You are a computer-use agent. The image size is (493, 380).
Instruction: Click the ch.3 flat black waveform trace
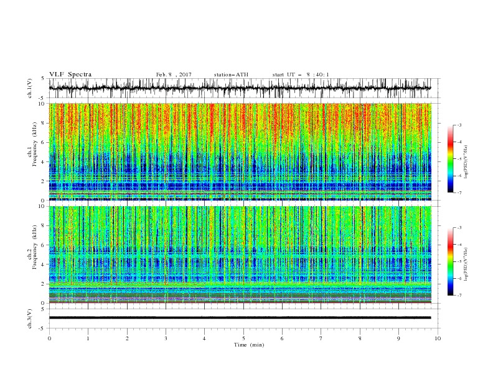click(240, 318)
